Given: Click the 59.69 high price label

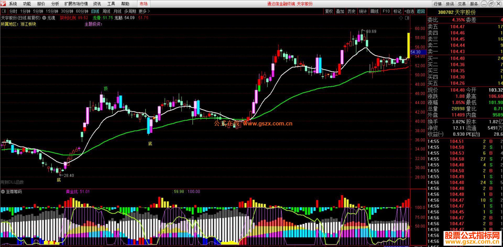Looking at the screenshot, I should tap(371, 31).
